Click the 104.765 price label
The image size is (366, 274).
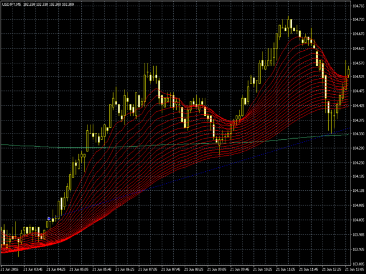pyautogui.click(x=359, y=6)
